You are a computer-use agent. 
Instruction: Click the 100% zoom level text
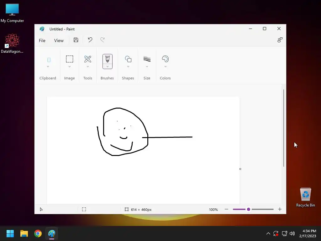pos(213,209)
